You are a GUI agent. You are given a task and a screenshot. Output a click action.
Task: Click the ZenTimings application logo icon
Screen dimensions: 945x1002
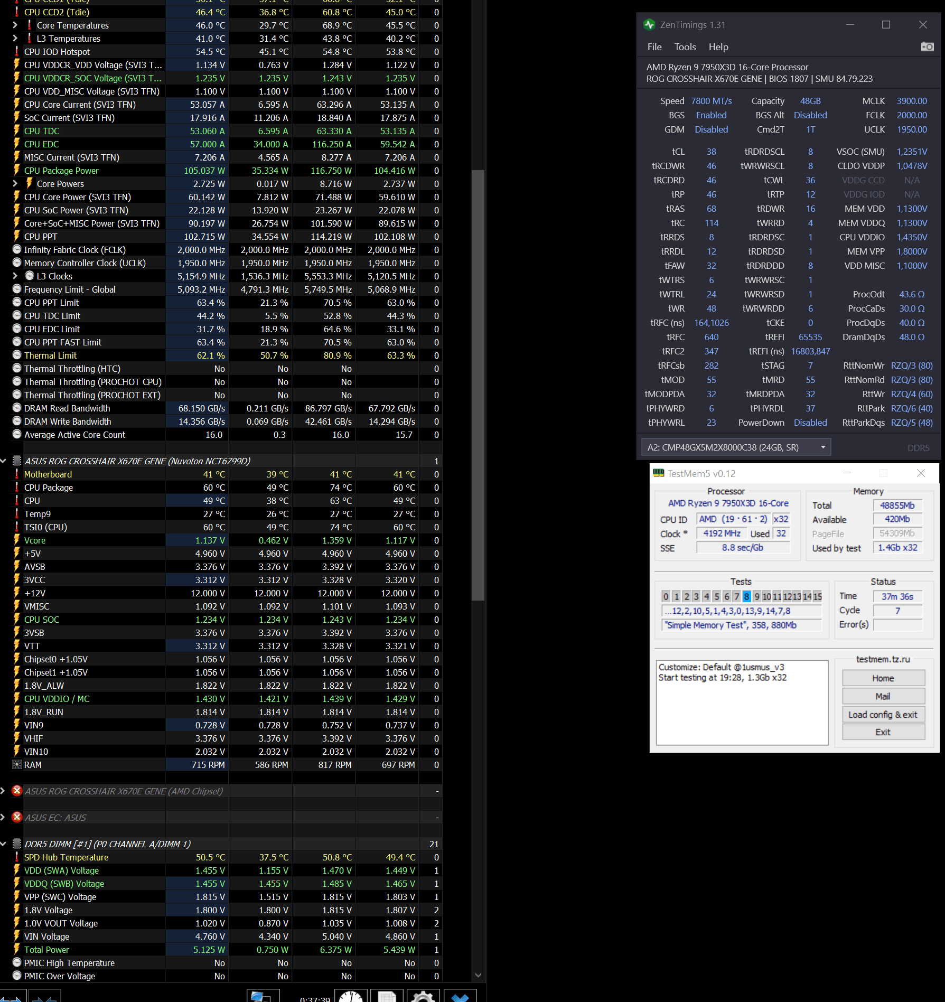(x=649, y=25)
